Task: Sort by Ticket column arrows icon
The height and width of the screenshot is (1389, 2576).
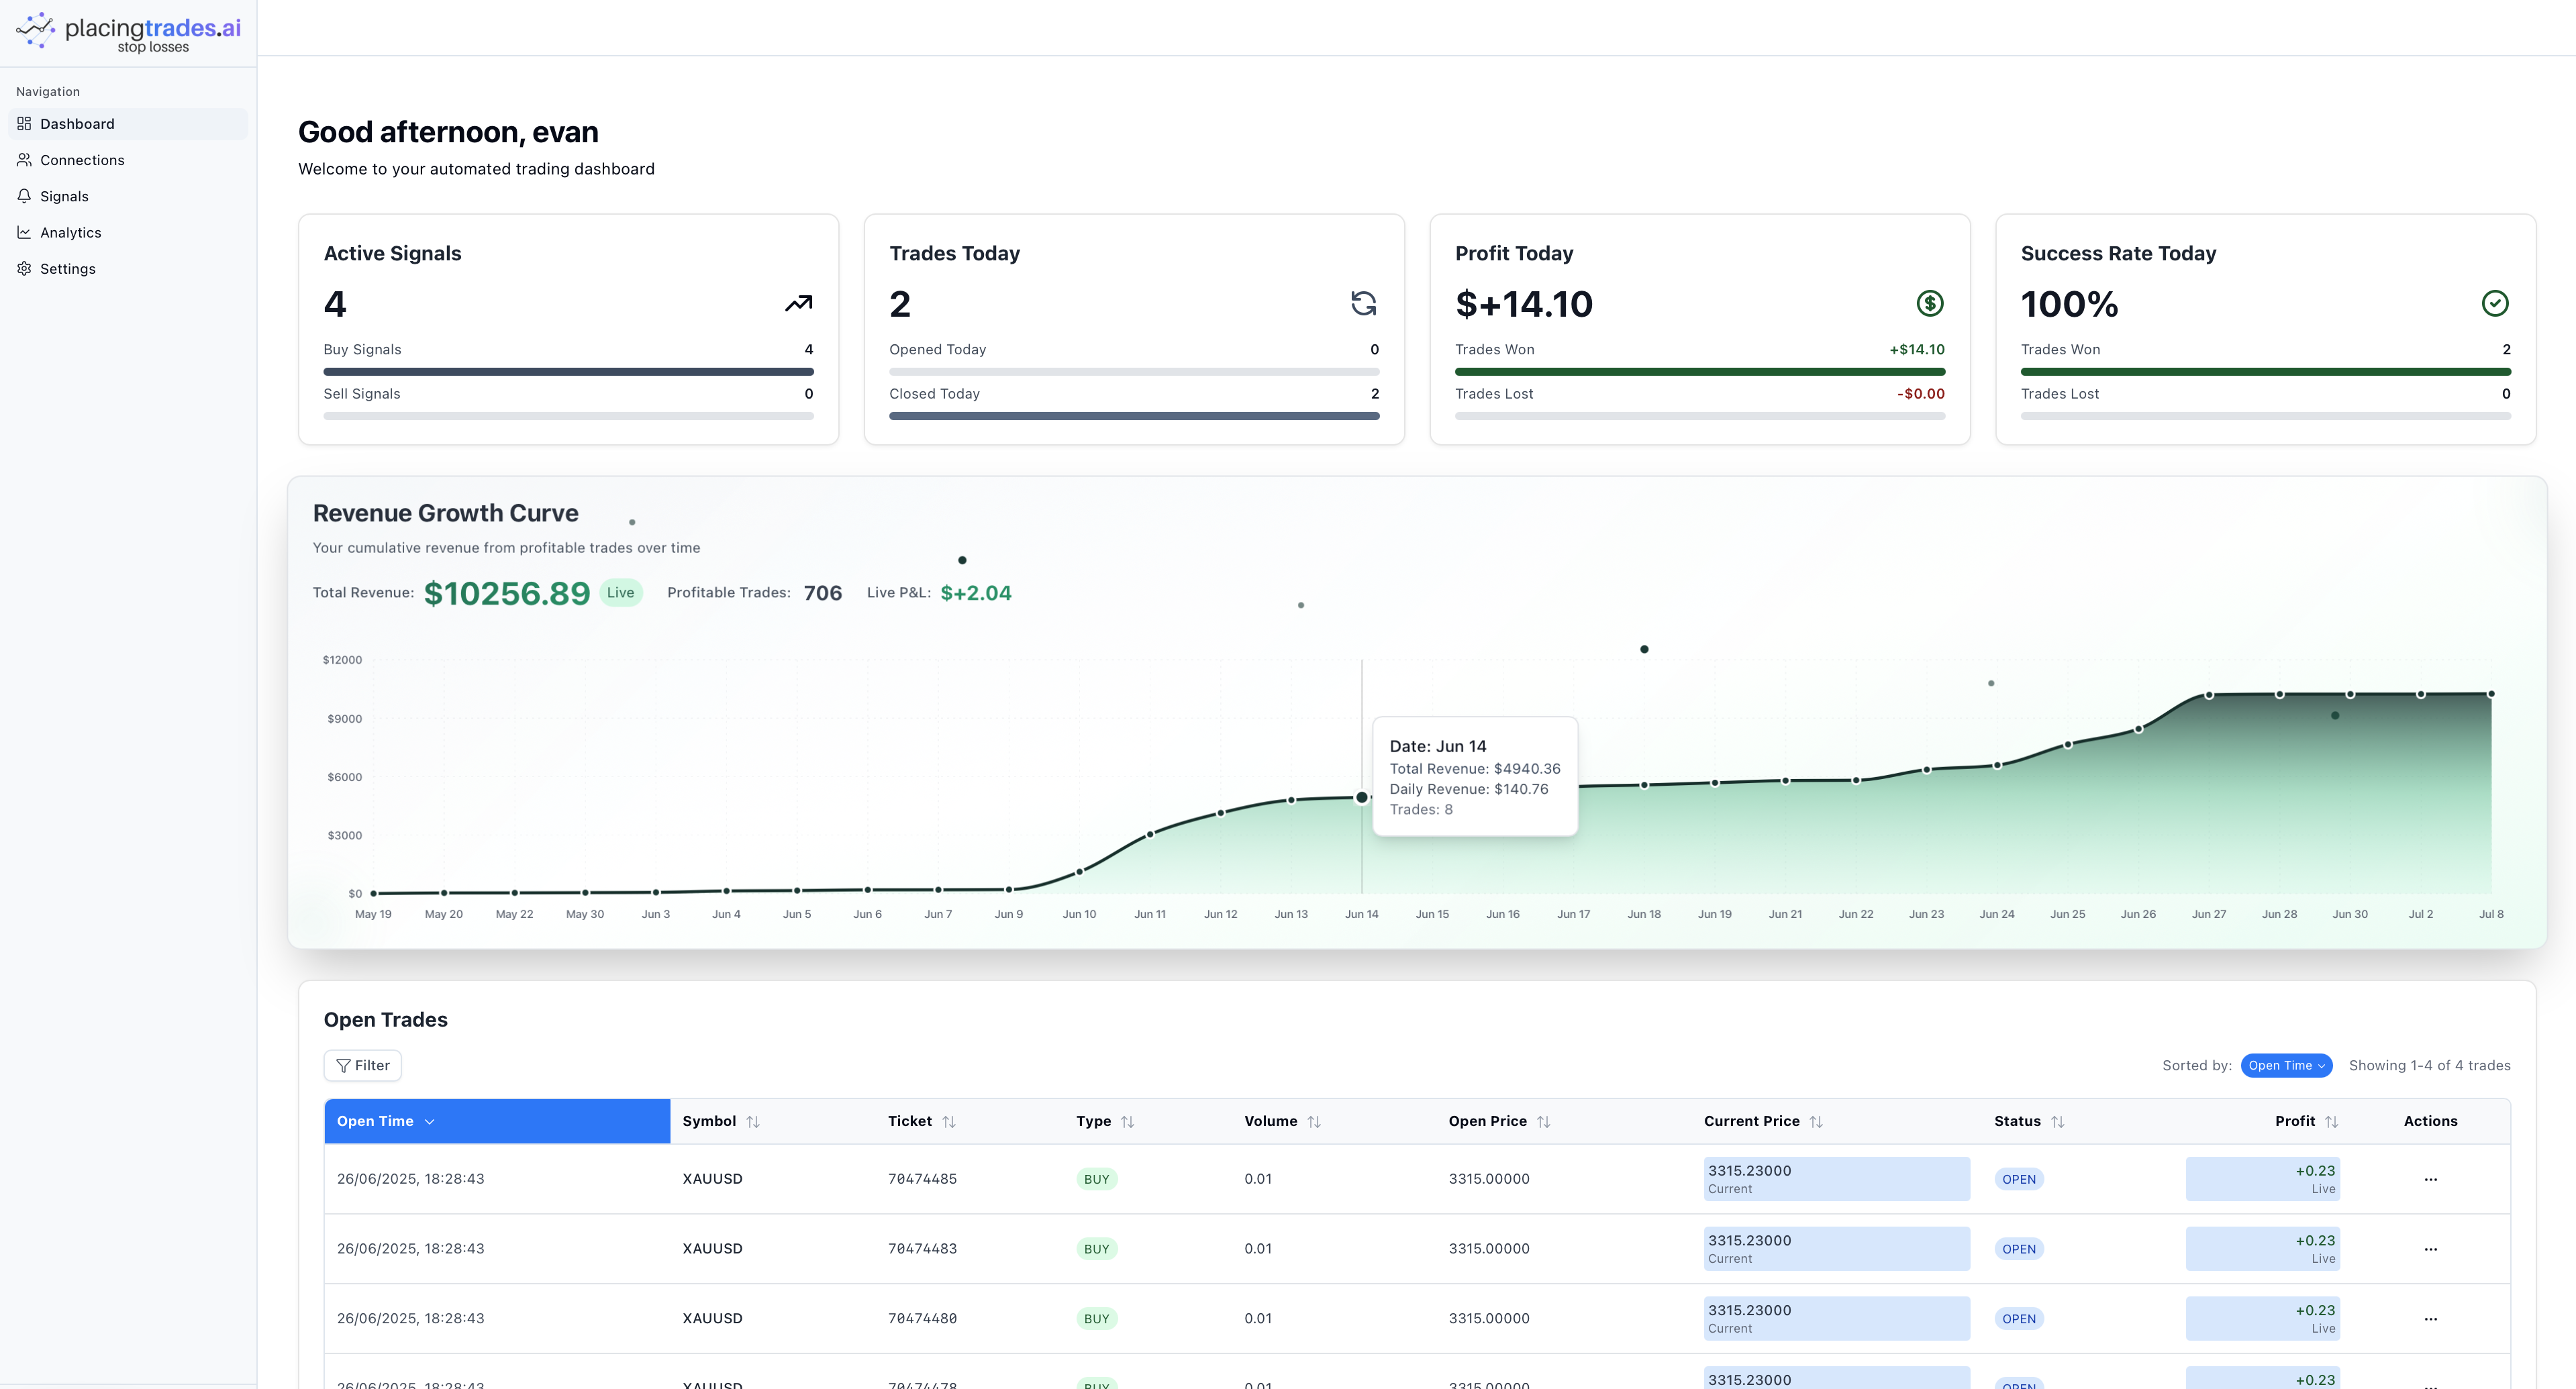Action: (x=949, y=1122)
